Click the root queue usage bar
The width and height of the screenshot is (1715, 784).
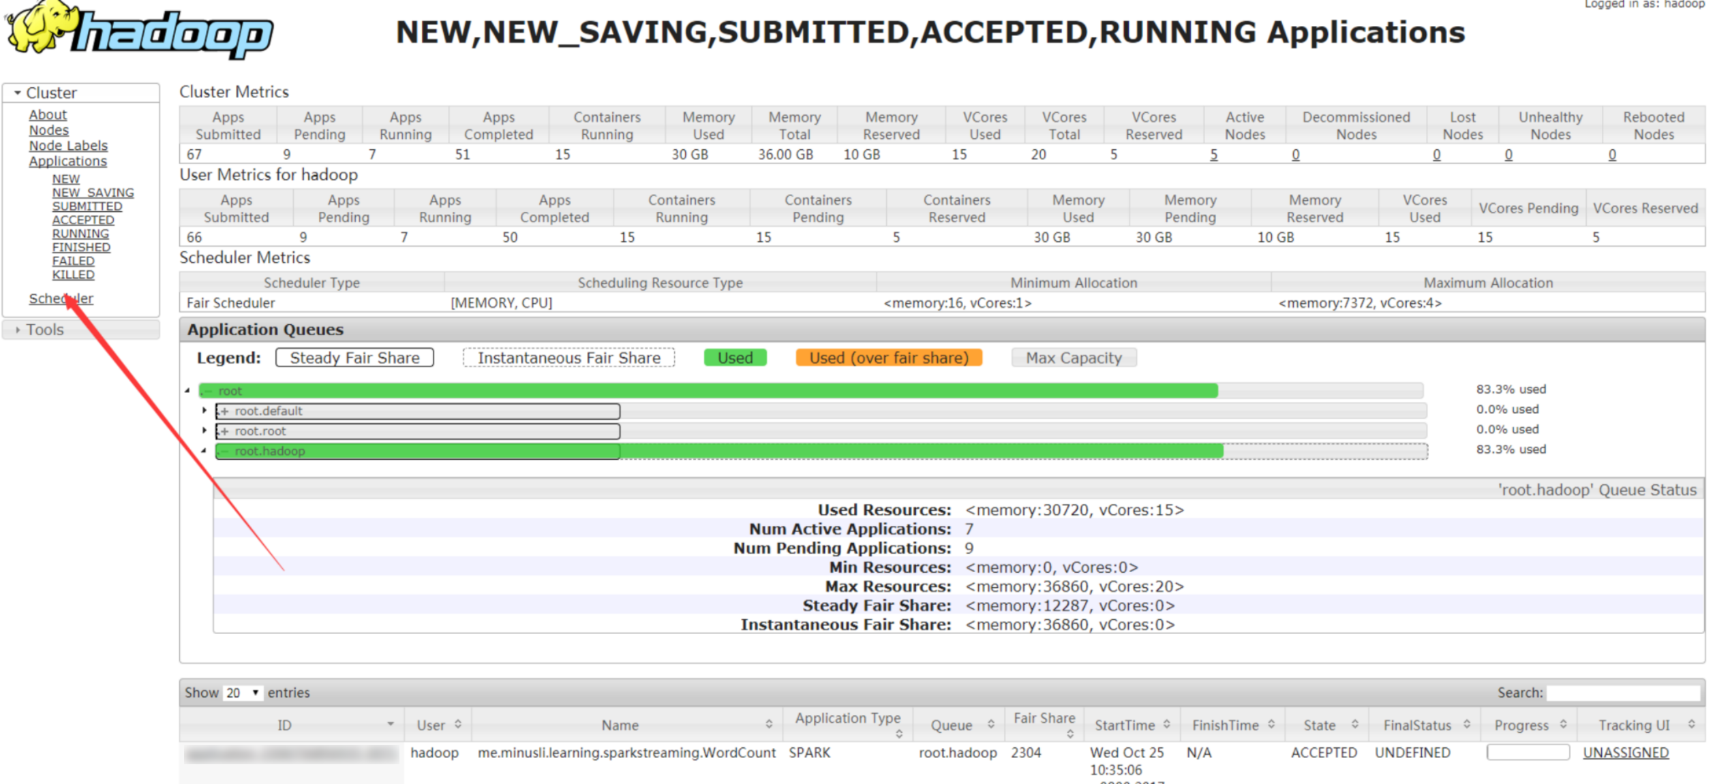point(709,391)
